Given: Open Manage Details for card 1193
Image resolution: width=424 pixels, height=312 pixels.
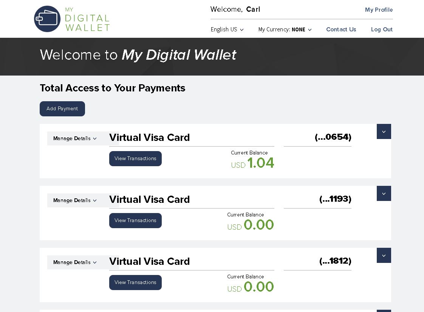Looking at the screenshot, I should tap(75, 200).
